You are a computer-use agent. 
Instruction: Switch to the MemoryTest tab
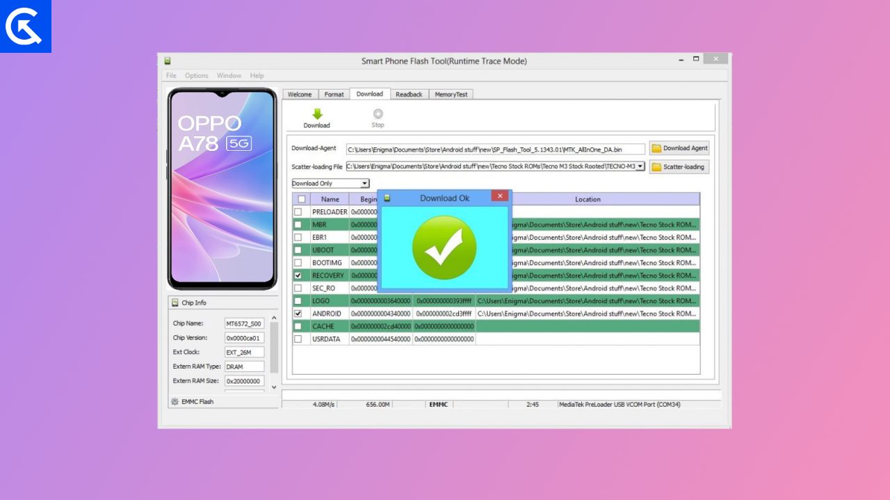click(451, 95)
